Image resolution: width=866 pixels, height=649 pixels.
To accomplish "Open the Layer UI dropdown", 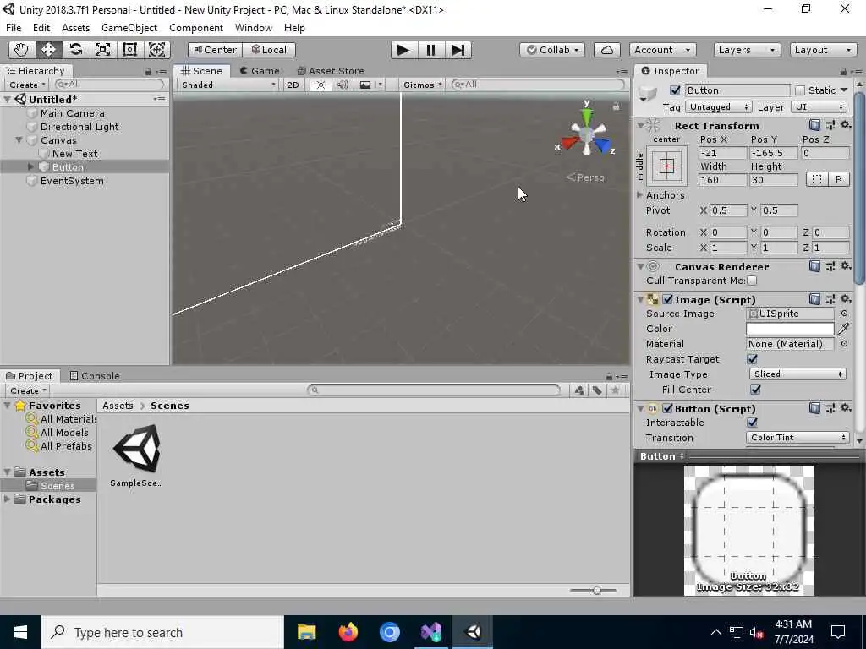I will coord(819,107).
